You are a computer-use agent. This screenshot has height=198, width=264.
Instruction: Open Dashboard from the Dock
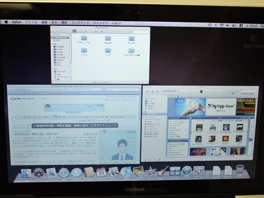(39, 173)
